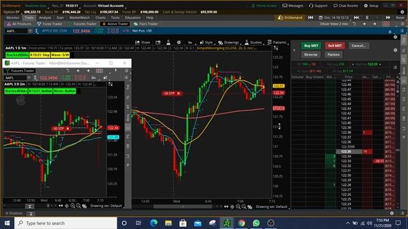Click percent icon below main chart

[250, 207]
